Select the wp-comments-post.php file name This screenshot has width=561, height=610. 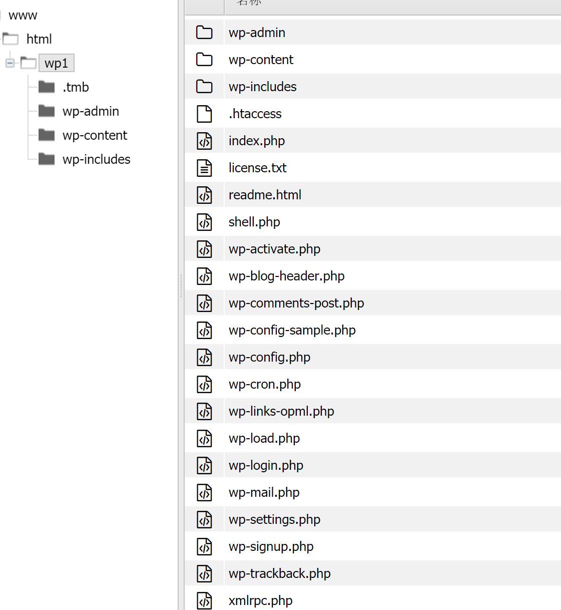coord(296,303)
